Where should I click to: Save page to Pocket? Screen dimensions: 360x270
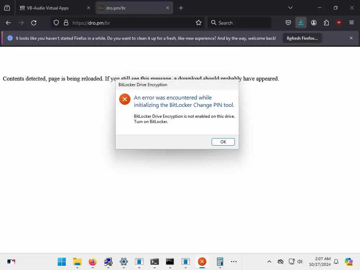point(288,23)
